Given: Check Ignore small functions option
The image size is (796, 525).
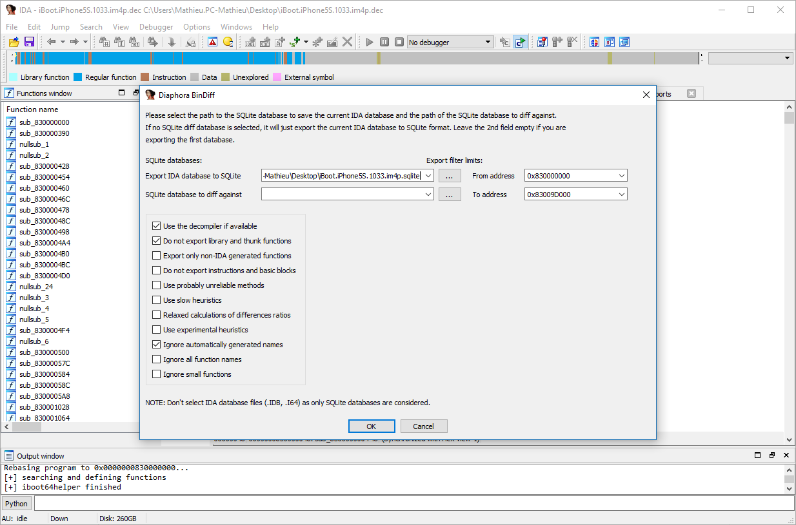Looking at the screenshot, I should 156,374.
